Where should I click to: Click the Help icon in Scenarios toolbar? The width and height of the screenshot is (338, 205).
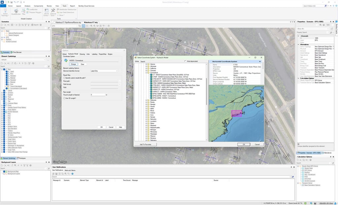[x=41, y=25]
